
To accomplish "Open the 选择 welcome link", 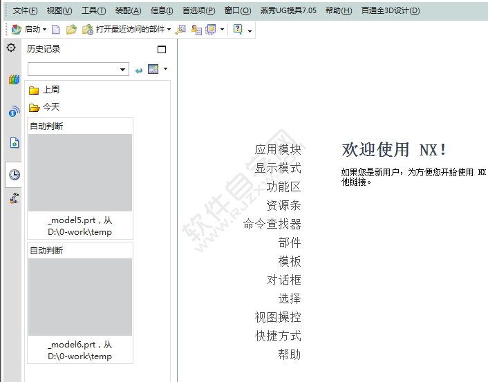I will point(290,299).
